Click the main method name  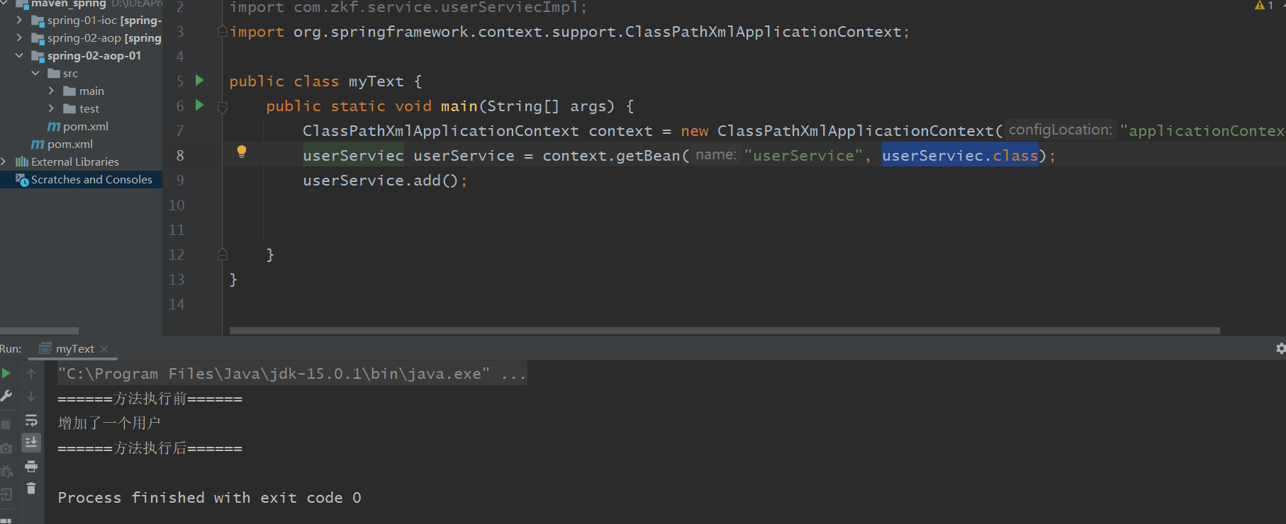[x=459, y=106]
